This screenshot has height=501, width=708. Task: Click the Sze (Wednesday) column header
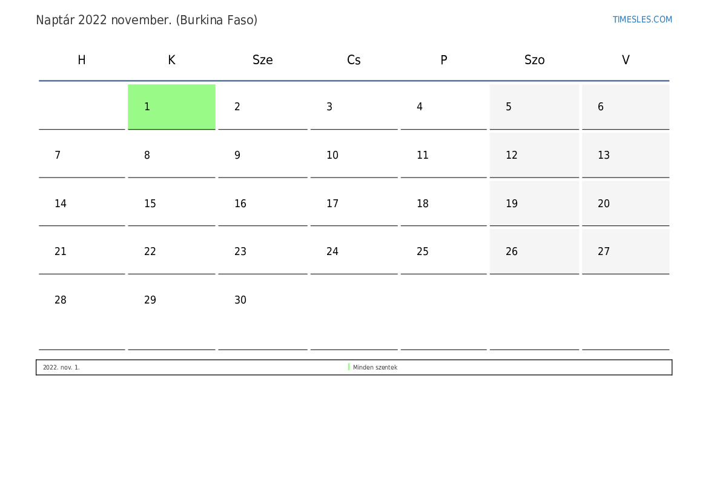[x=262, y=60]
